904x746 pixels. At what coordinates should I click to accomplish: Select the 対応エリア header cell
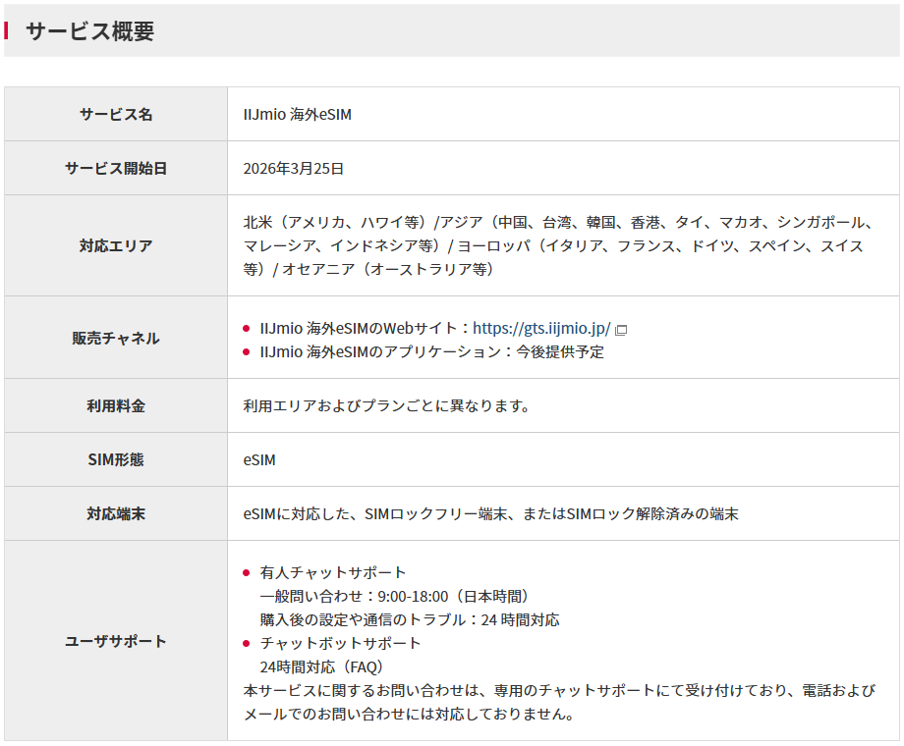point(116,246)
